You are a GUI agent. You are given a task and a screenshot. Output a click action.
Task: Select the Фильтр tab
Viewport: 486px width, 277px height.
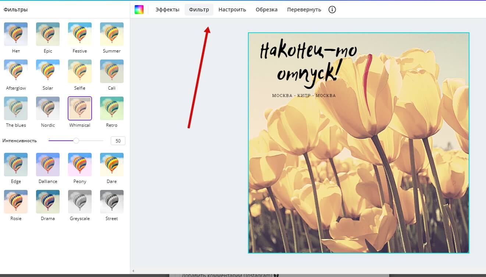pos(199,10)
